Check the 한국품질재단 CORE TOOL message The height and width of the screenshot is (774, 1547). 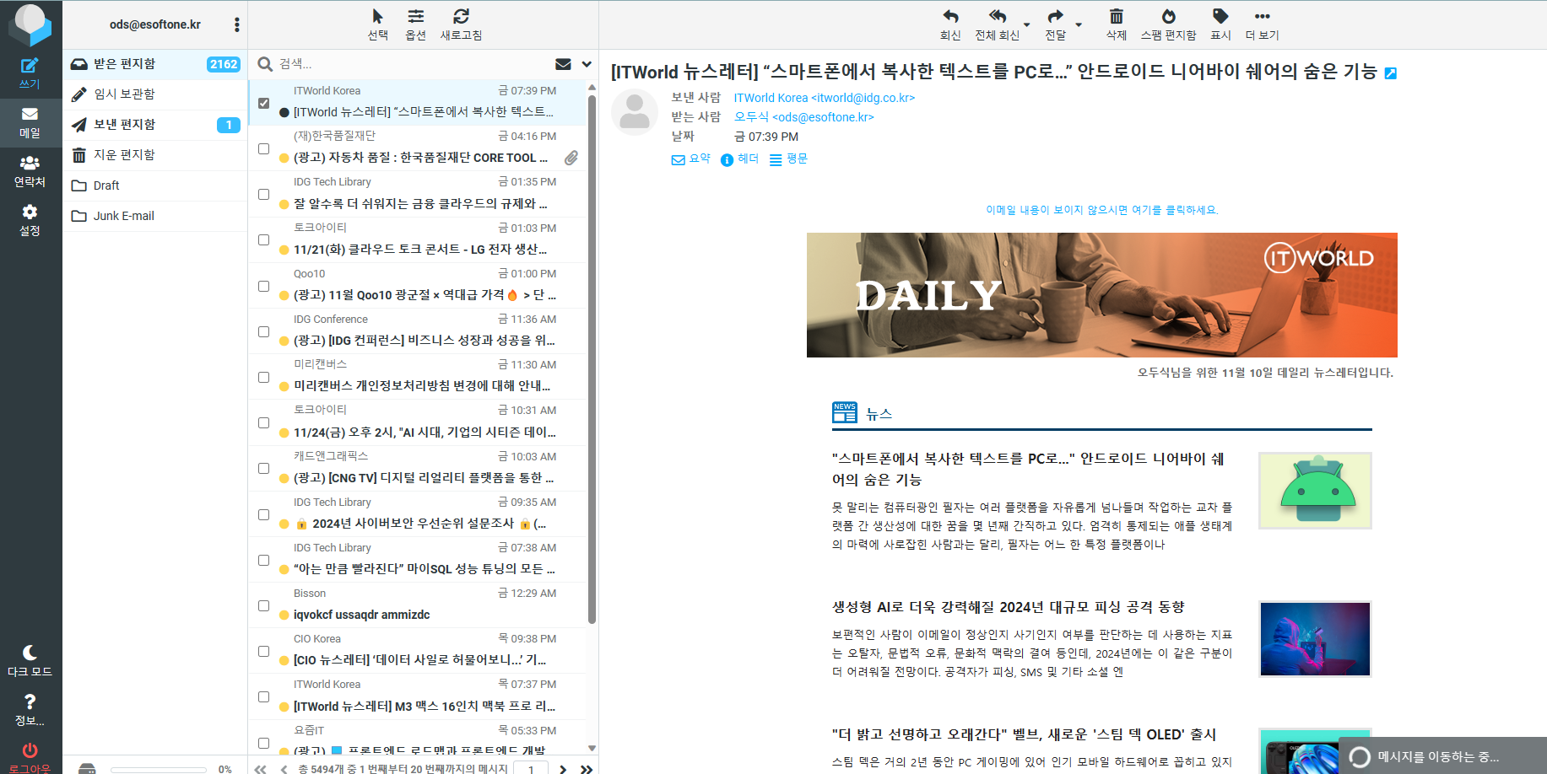coord(264,148)
